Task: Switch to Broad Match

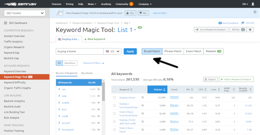Action: pyautogui.click(x=152, y=51)
